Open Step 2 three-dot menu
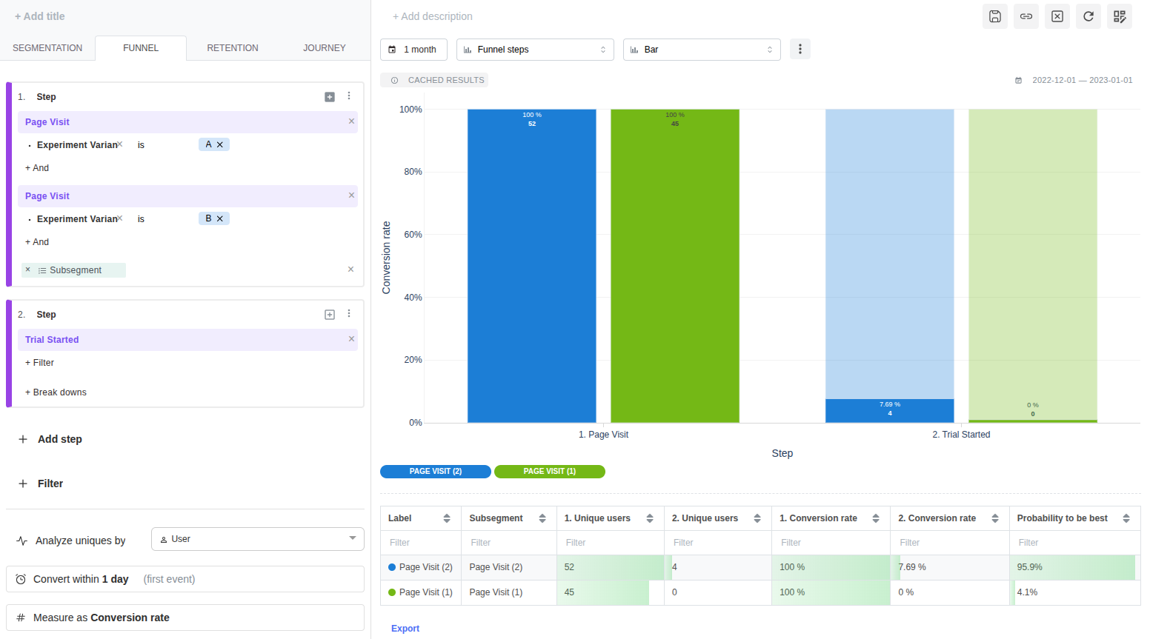Image resolution: width=1150 pixels, height=639 pixels. pos(349,314)
